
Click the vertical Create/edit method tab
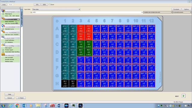[22, 18]
